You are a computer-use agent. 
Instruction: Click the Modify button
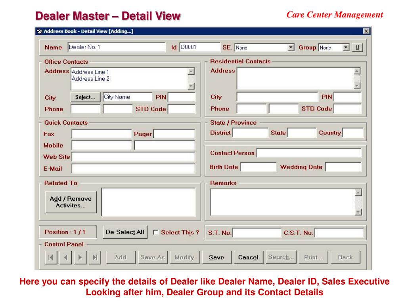click(184, 257)
